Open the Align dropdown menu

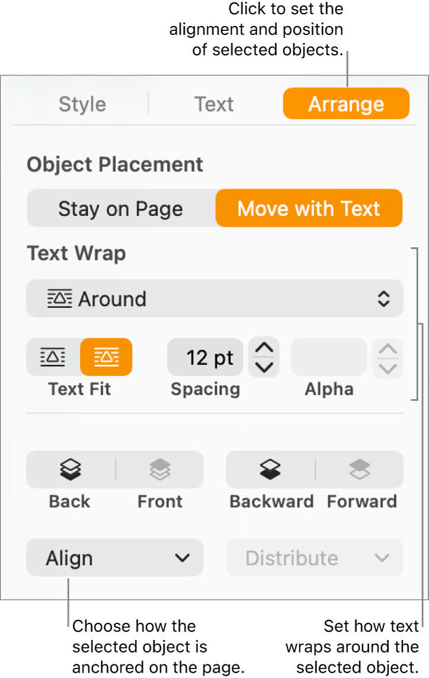pos(114,558)
